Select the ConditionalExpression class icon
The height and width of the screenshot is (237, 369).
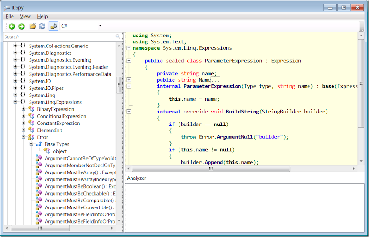tap(31, 116)
